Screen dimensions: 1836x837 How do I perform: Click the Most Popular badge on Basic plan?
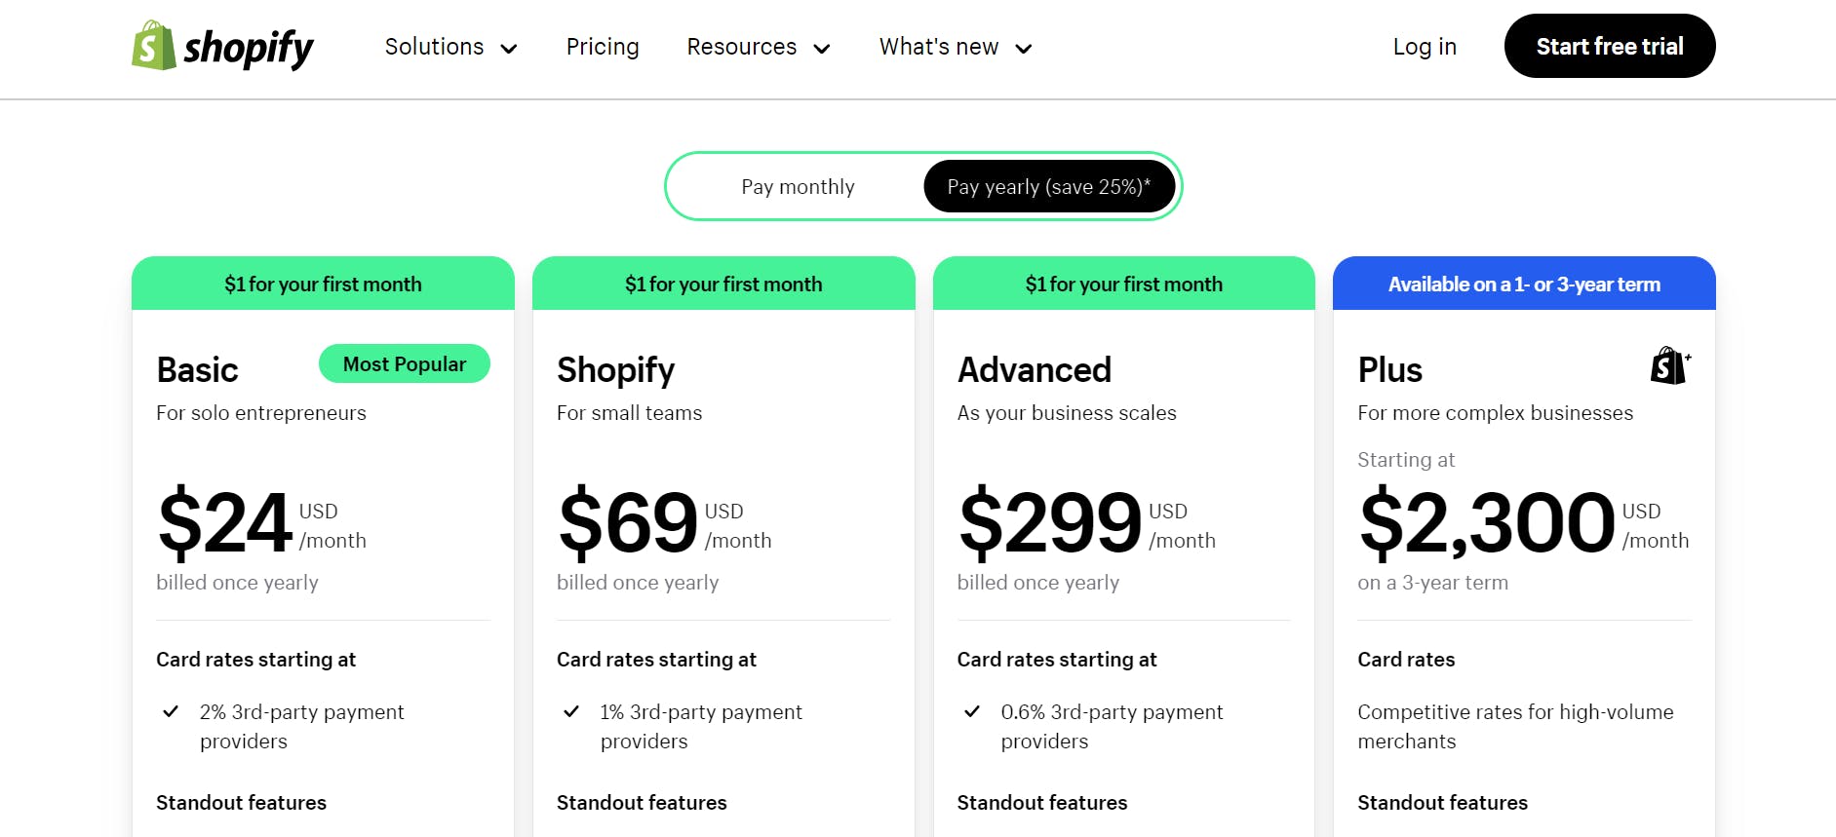point(404,363)
